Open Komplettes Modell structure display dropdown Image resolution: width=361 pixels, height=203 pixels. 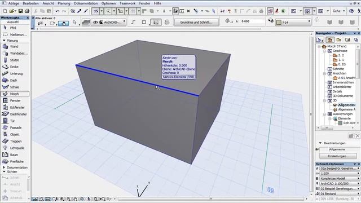coord(340,179)
